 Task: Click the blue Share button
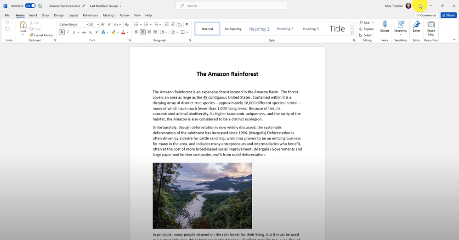[x=448, y=15]
